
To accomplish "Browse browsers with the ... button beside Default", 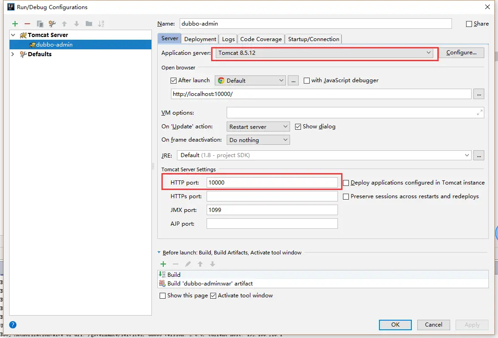I will tap(293, 80).
